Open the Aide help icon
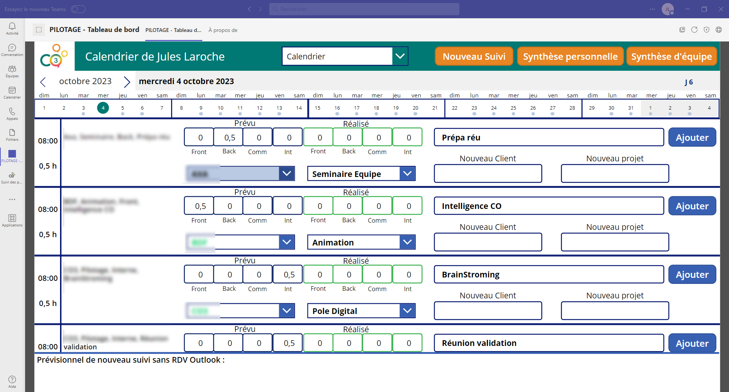729x392 pixels. tap(12, 381)
